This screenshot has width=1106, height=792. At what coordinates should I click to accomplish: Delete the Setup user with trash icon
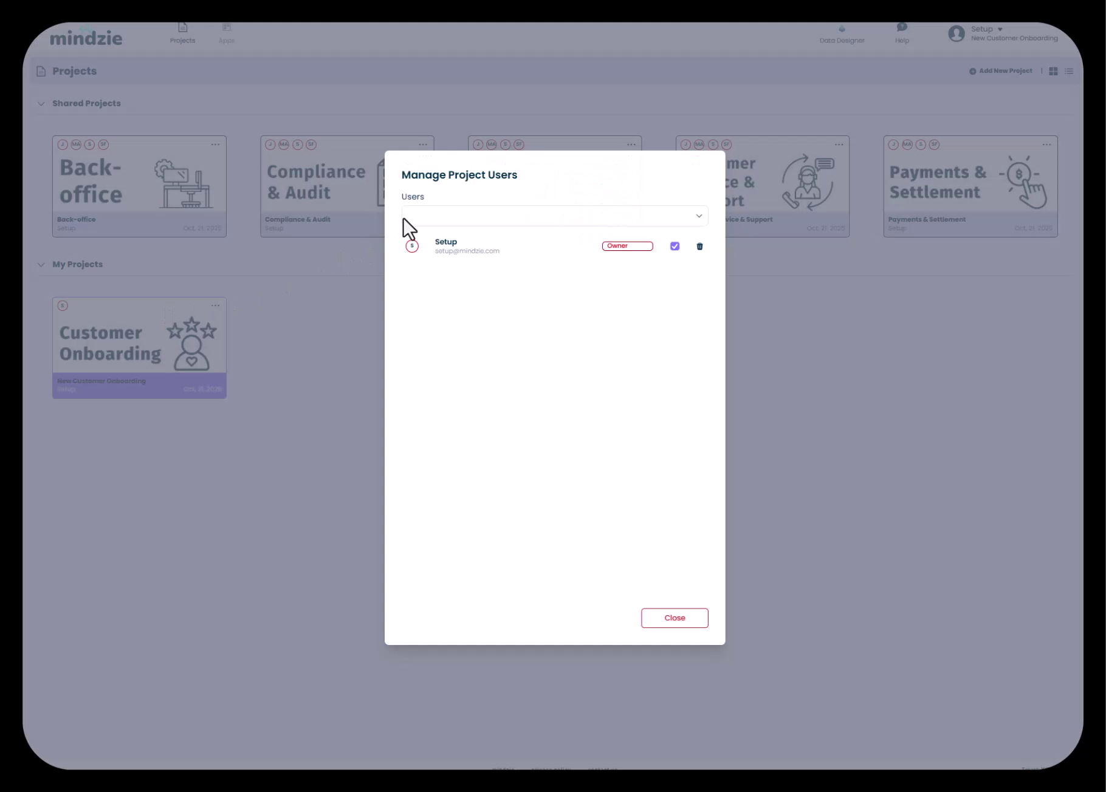coord(699,246)
